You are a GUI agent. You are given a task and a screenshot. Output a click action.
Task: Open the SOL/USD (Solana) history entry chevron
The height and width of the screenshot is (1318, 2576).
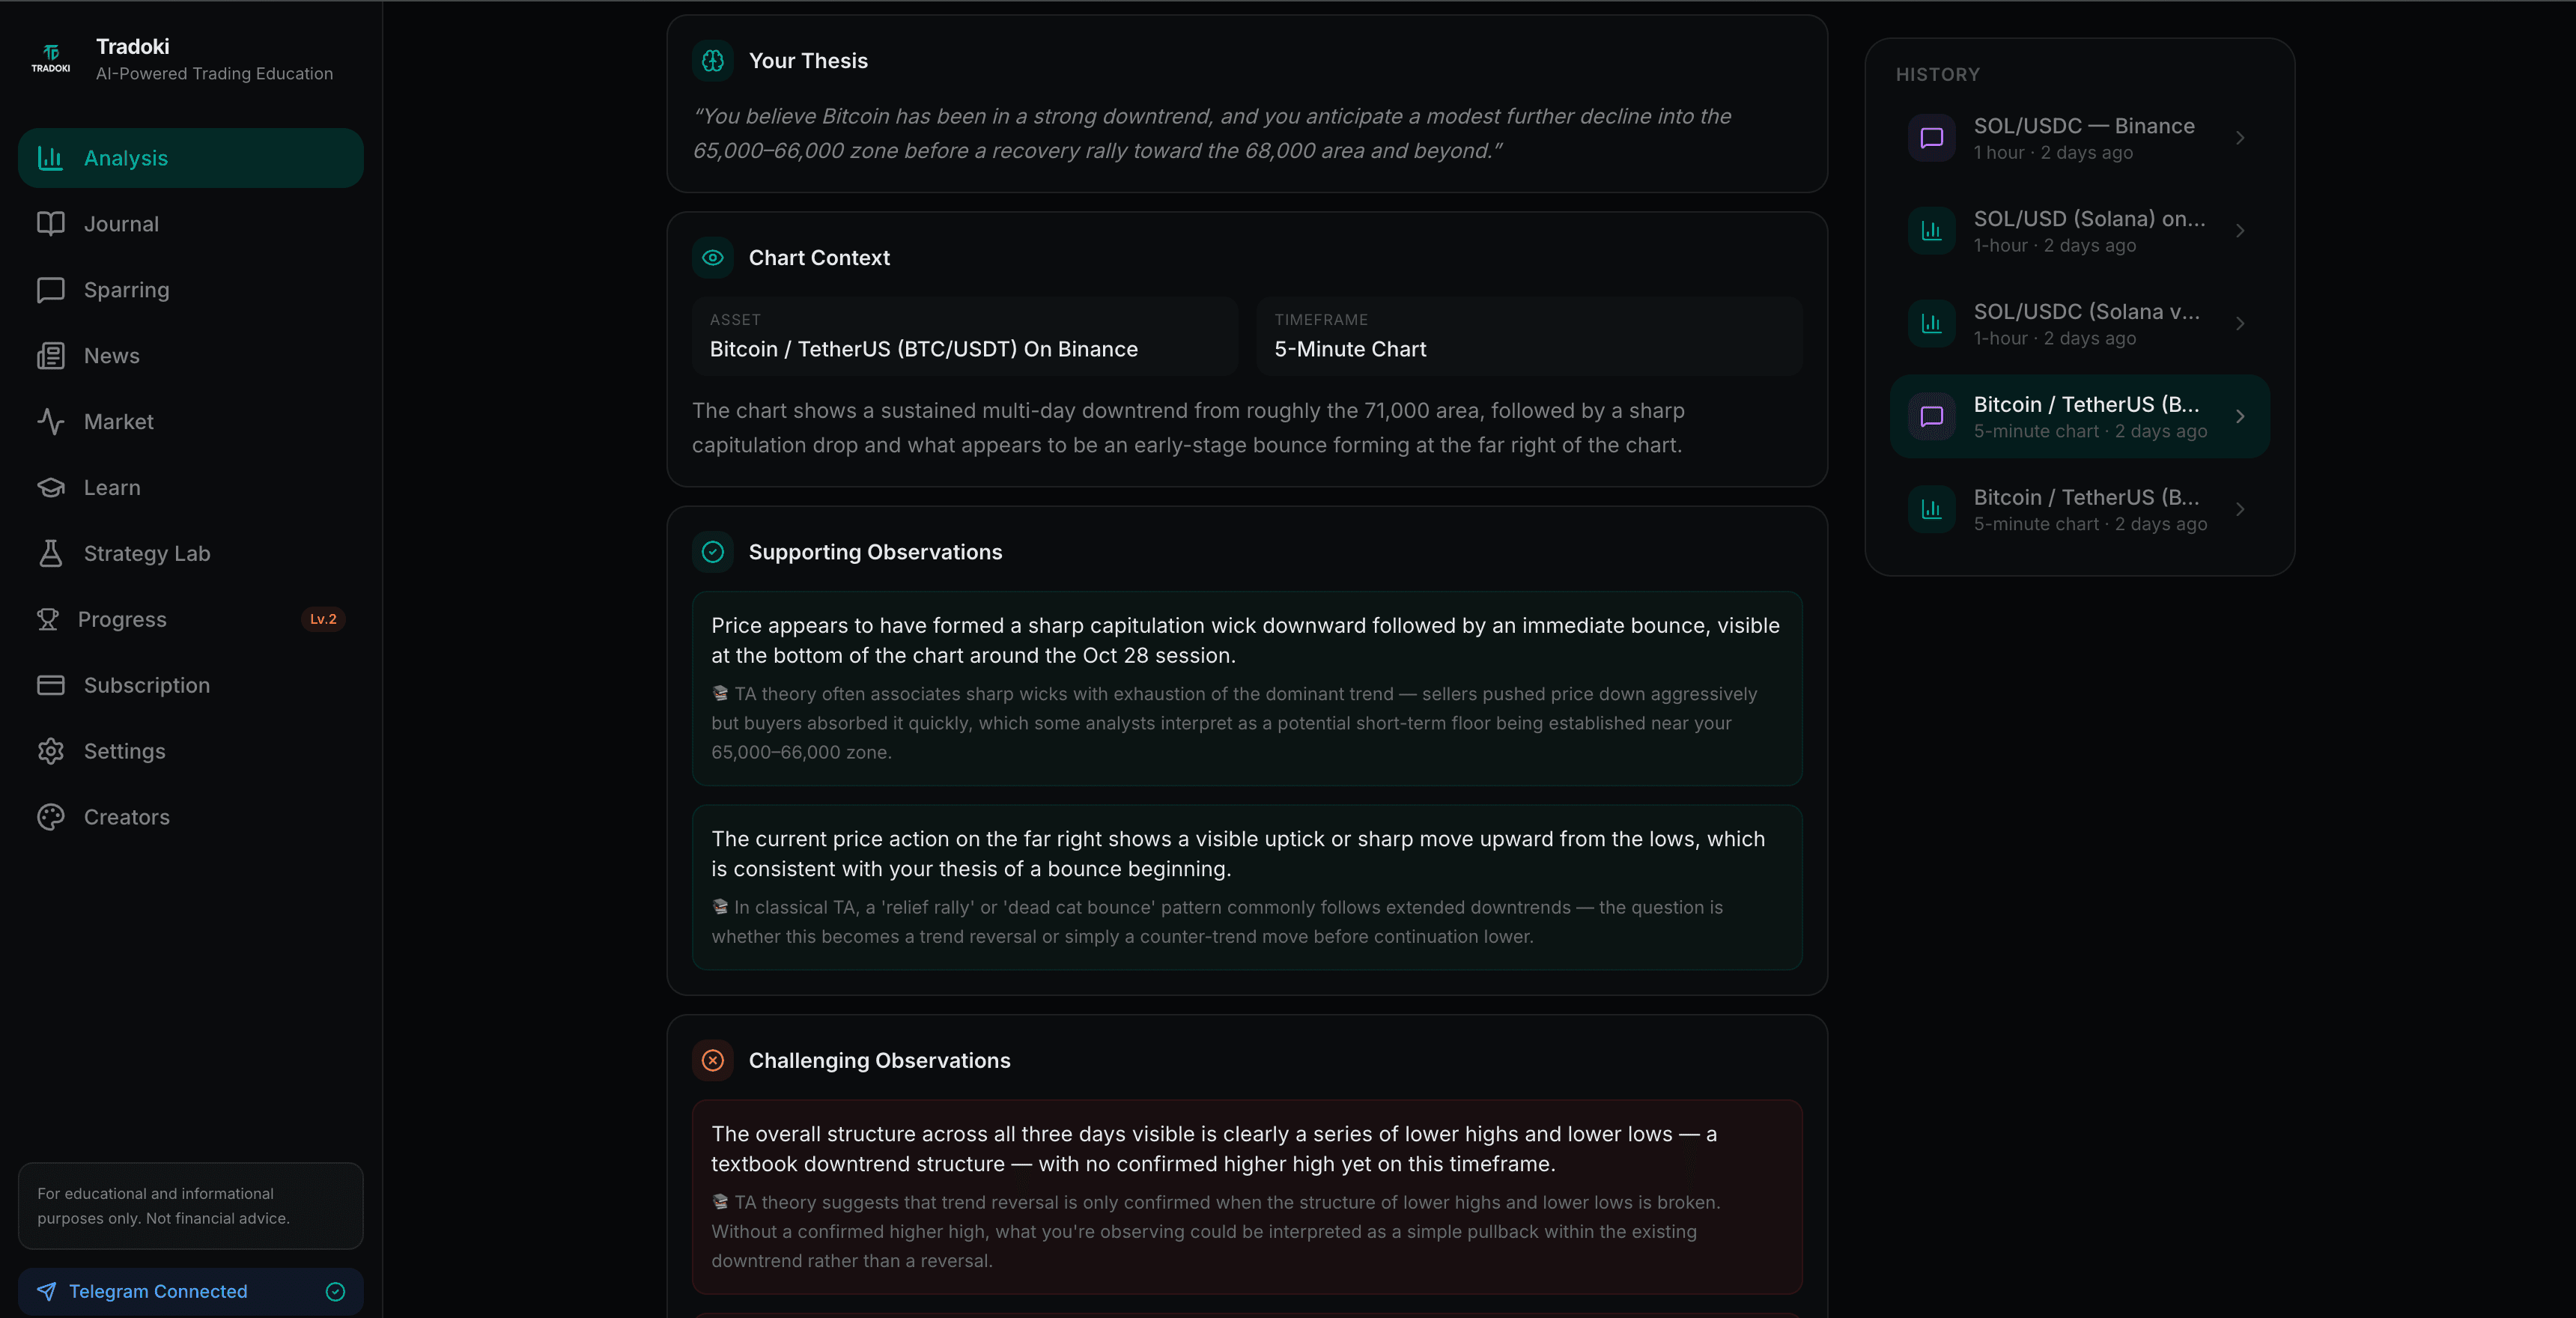[2241, 231]
